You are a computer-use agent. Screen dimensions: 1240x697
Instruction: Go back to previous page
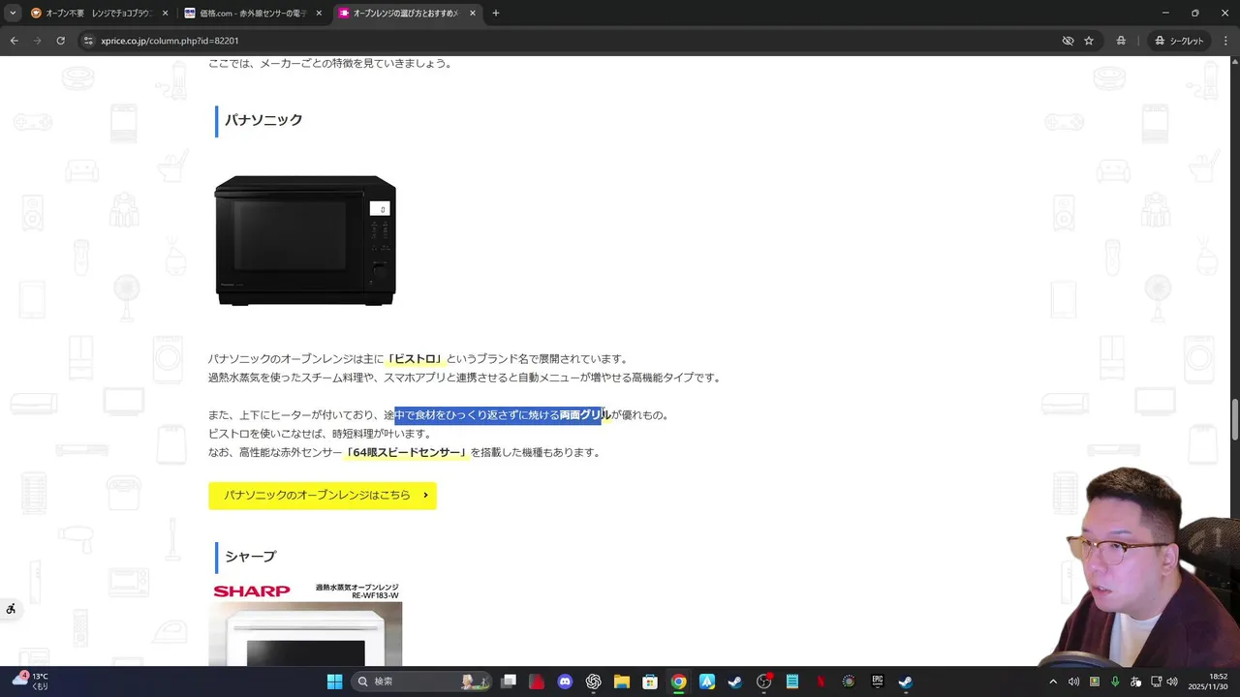pyautogui.click(x=14, y=41)
